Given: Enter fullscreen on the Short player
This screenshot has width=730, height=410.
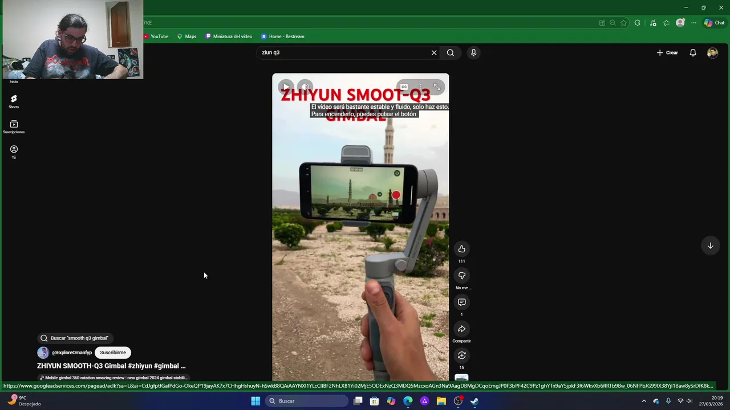Looking at the screenshot, I should 437,87.
